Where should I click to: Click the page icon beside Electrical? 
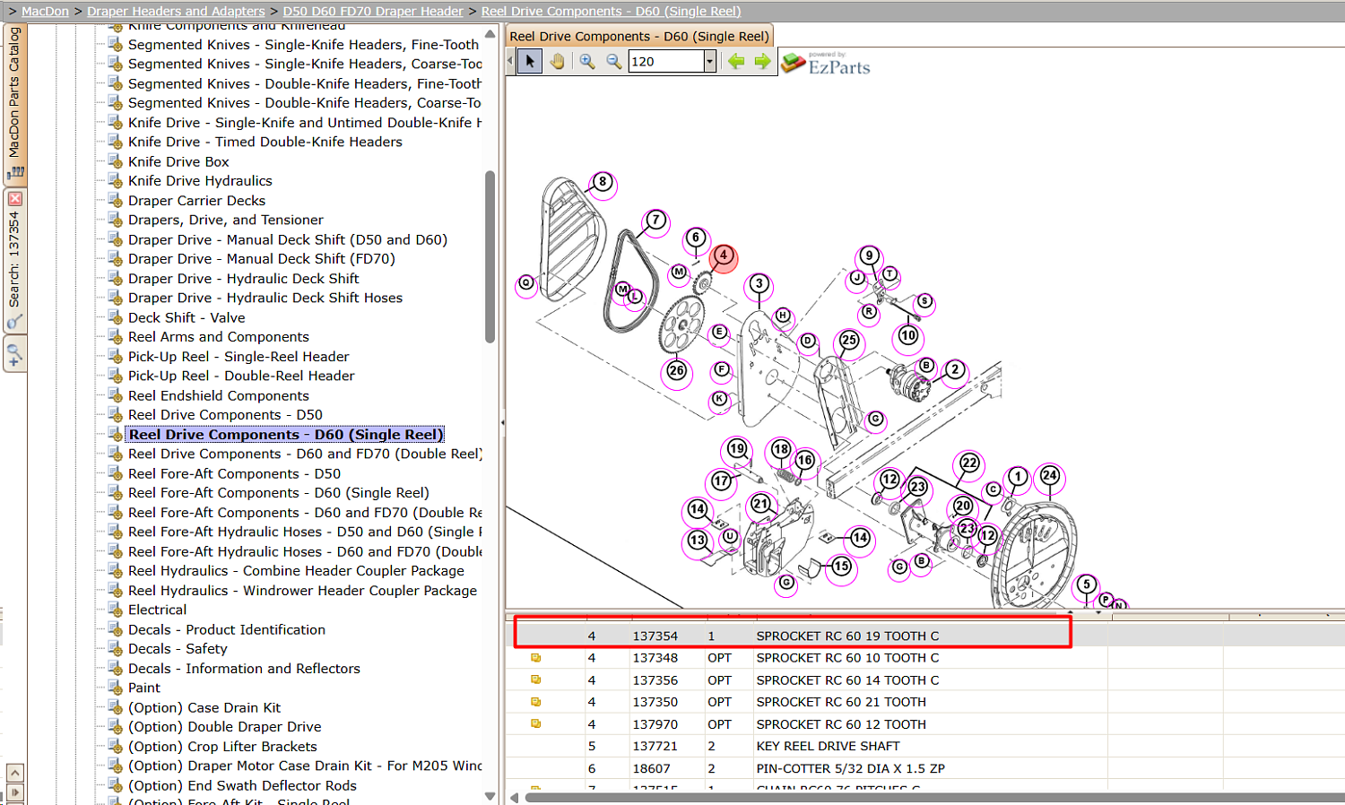[x=115, y=610]
